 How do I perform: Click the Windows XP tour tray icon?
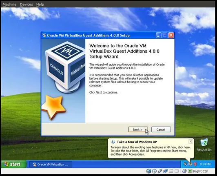190,164
